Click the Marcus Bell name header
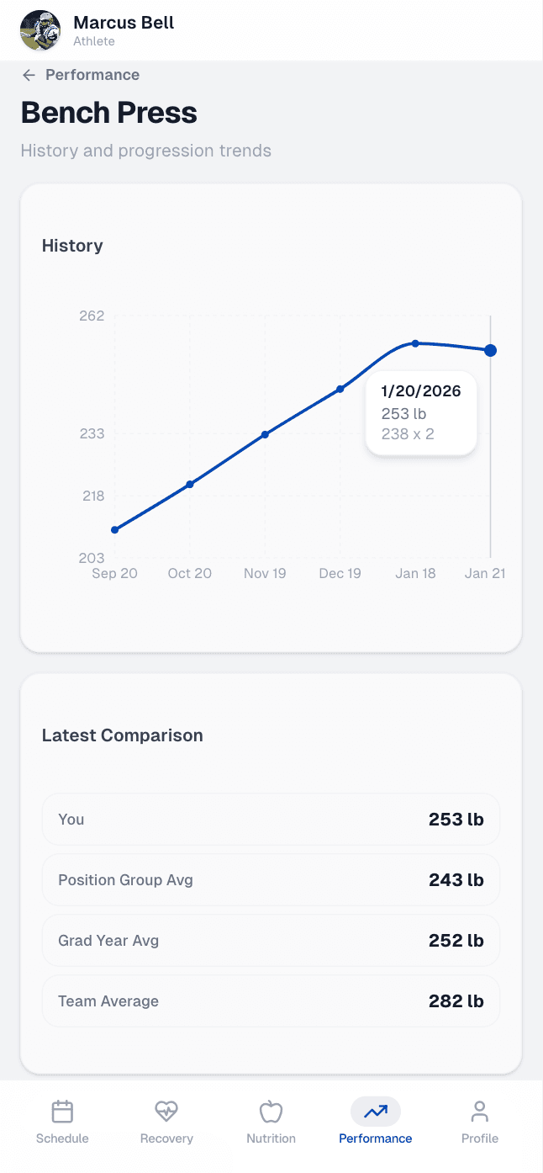The image size is (543, 1173). tap(124, 23)
